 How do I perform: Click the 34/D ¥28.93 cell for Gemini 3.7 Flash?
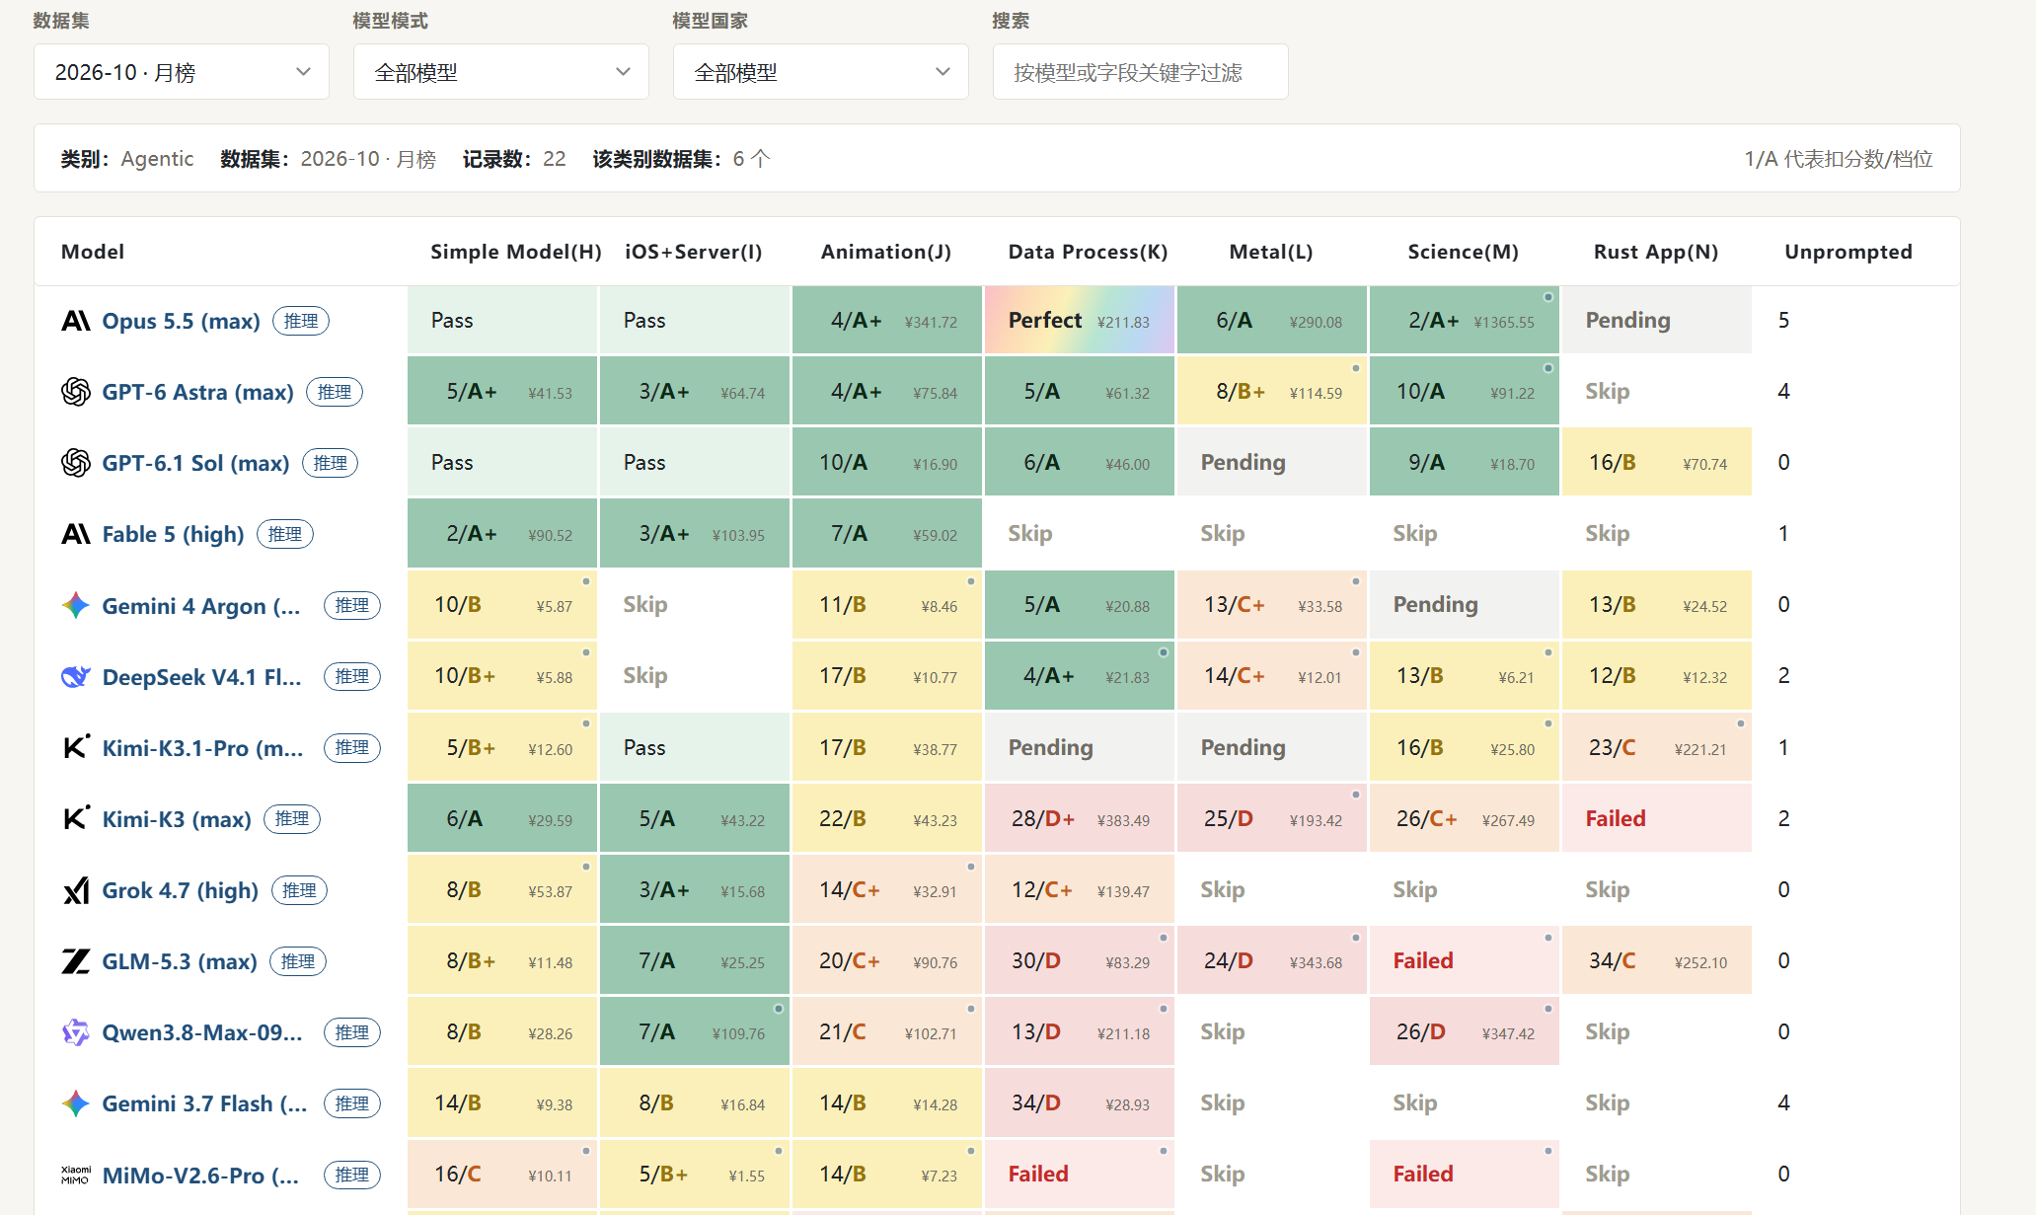1080,1102
